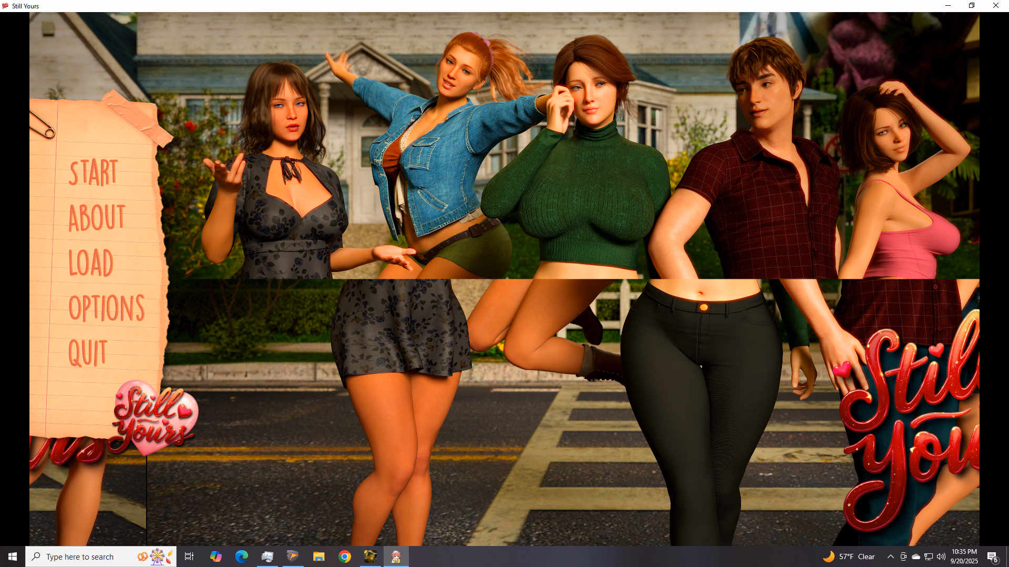Open Task View from taskbar
Image resolution: width=1009 pixels, height=567 pixels.
click(x=189, y=556)
